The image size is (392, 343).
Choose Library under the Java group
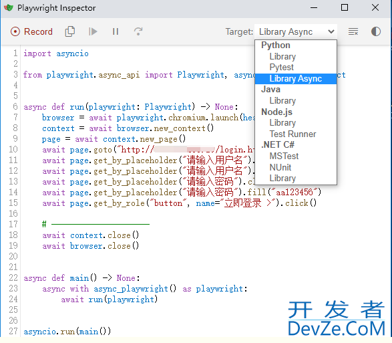tap(282, 101)
